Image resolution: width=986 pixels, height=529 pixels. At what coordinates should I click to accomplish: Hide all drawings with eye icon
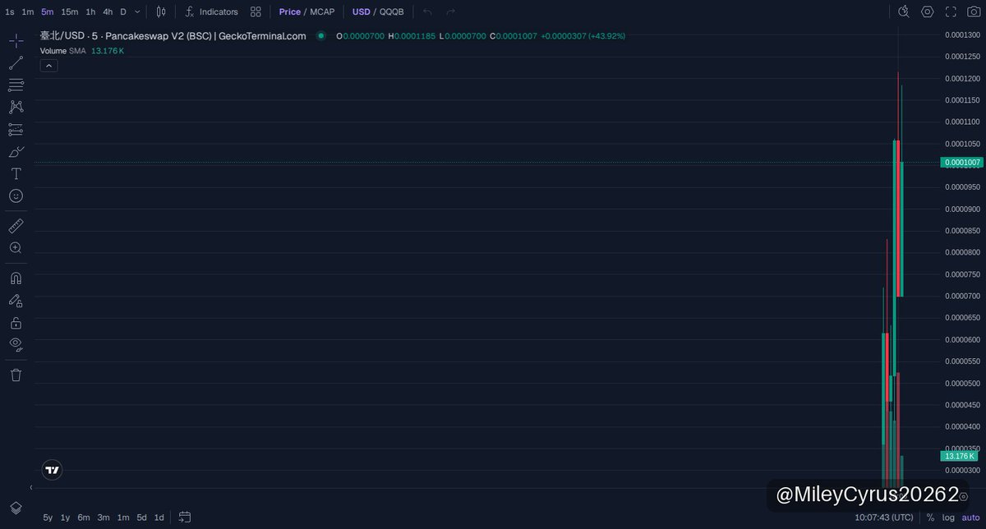(16, 344)
